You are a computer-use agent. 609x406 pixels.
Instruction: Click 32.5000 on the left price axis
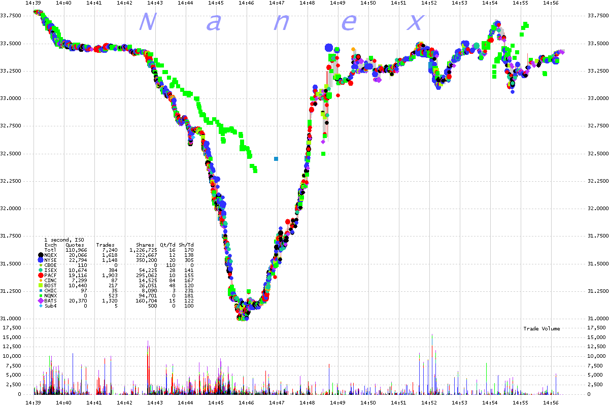click(x=11, y=153)
